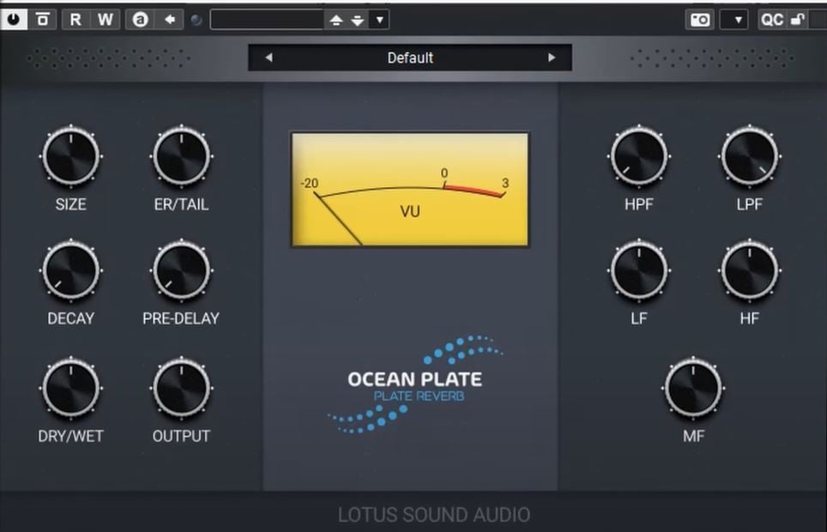Click the small automation indicator dot
This screenshot has width=827, height=532.
click(196, 20)
